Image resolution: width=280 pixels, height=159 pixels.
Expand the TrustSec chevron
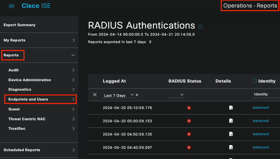(73, 128)
